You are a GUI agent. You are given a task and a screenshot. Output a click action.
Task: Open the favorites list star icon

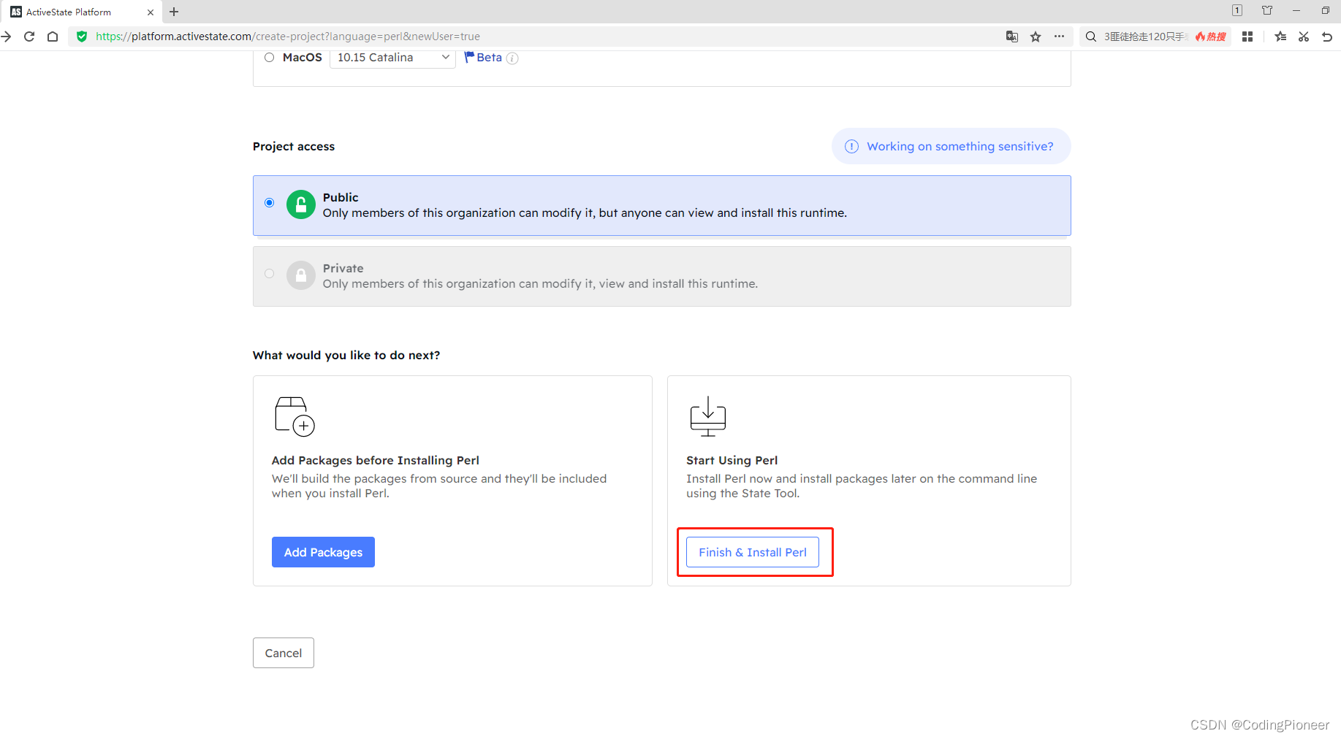pos(1280,37)
